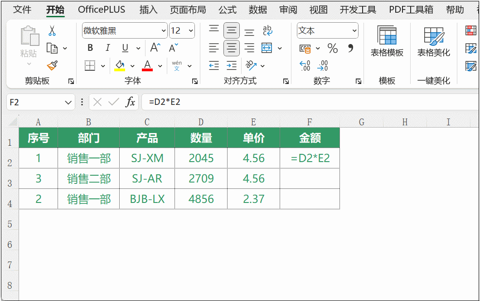Screen dimensions: 480x301
Task: Decrease indent
Action: [213, 65]
